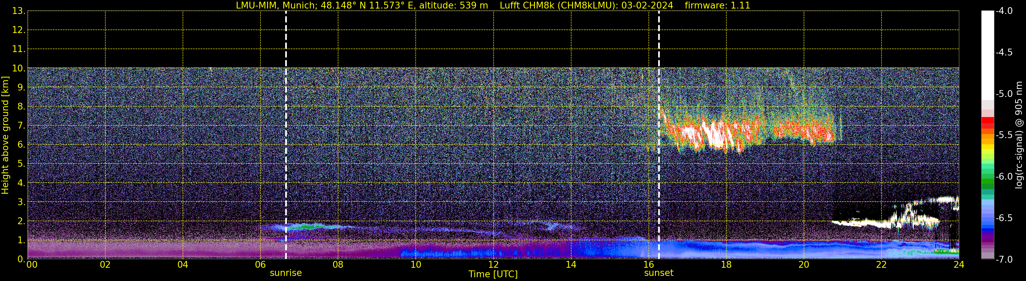Image resolution: width=1026 pixels, height=281 pixels.
Task: Click the '5.' height axis tick label
Action: pos(21,164)
